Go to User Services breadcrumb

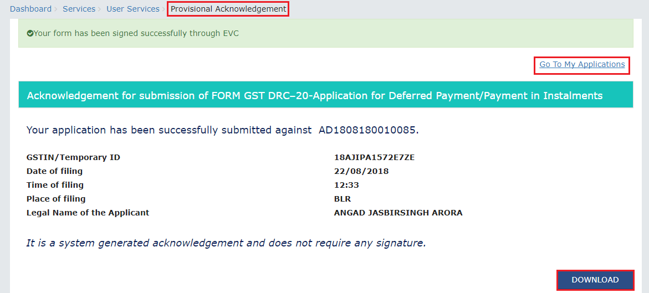click(x=132, y=9)
